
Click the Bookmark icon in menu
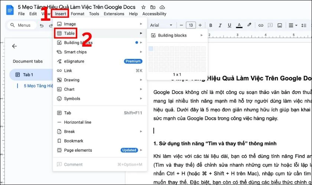59,141
